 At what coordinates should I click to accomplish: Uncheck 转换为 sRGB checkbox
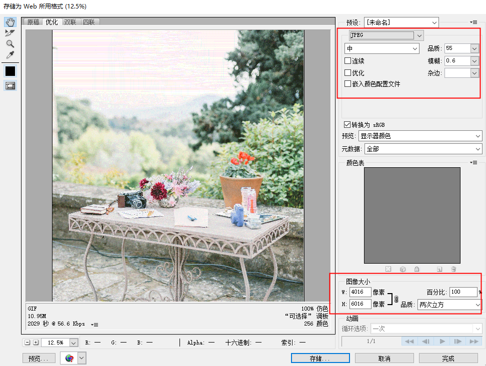[x=347, y=125]
